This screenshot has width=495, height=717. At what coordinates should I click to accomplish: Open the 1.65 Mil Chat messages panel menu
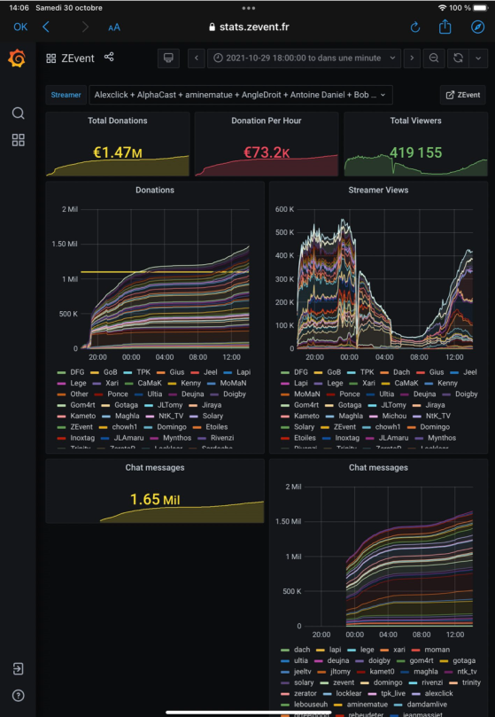155,467
